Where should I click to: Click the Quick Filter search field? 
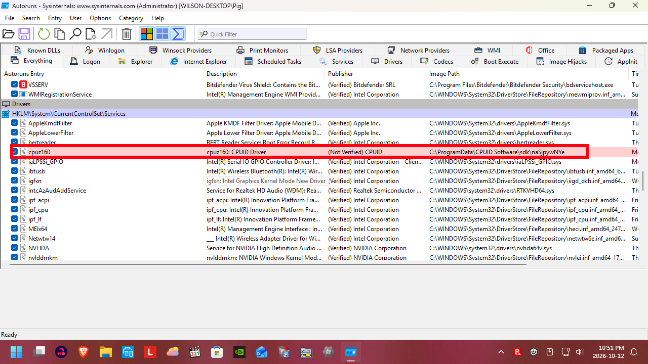(252, 34)
